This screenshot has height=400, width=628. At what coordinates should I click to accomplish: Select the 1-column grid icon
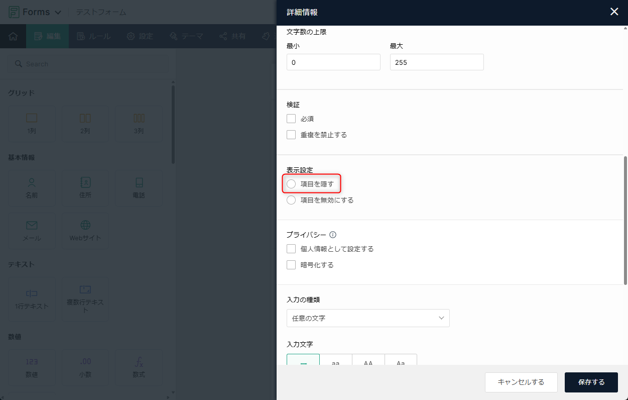(32, 119)
